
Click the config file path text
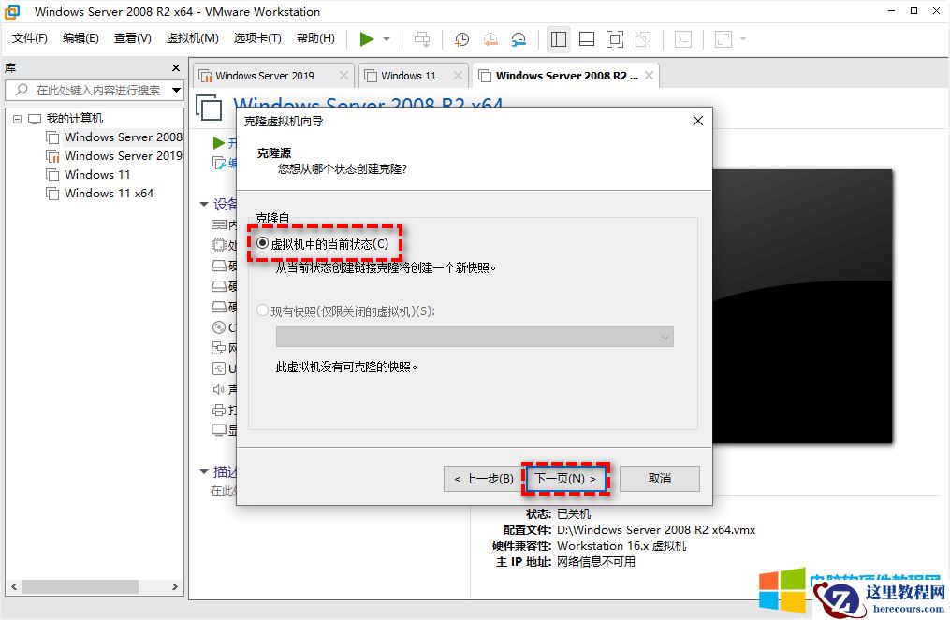(x=656, y=530)
